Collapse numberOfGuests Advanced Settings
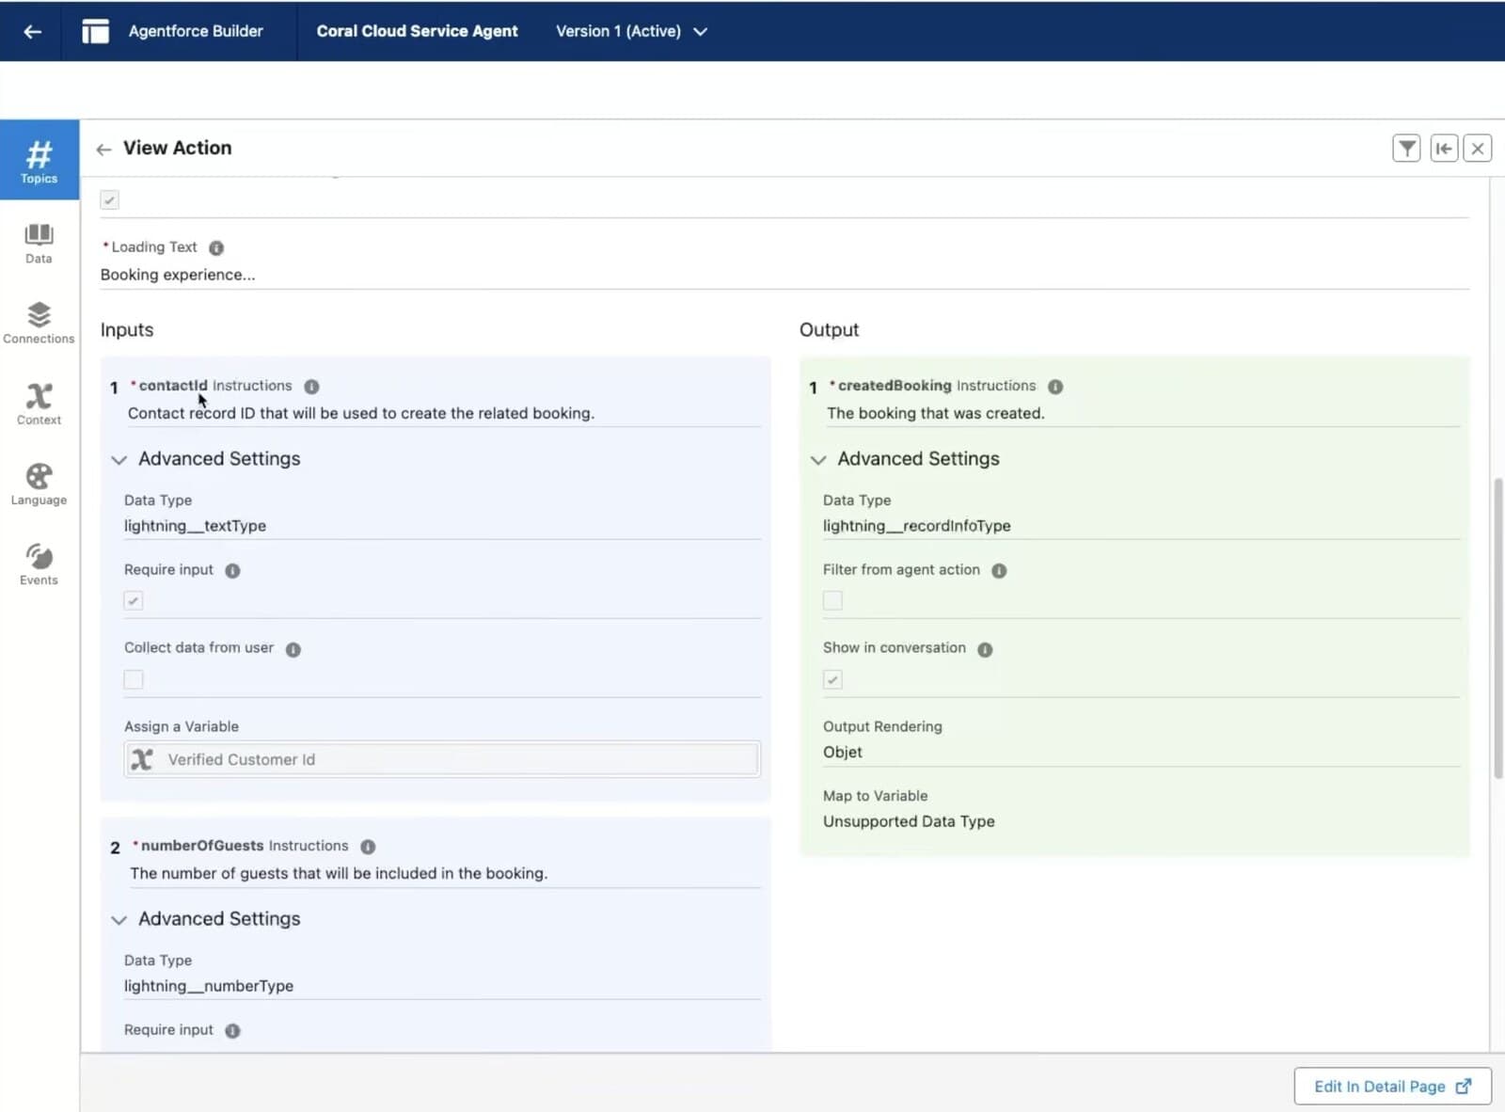The height and width of the screenshot is (1112, 1505). (119, 920)
